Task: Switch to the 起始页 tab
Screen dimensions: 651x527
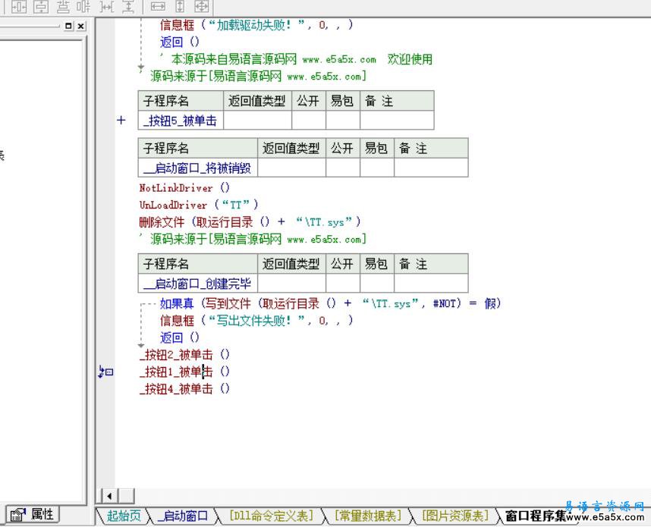Action: pos(124,516)
